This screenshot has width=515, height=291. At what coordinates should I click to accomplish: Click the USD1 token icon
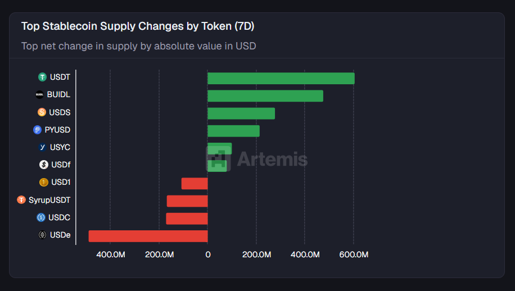coord(44,182)
